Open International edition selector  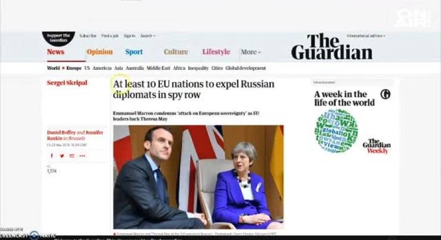click(x=366, y=36)
